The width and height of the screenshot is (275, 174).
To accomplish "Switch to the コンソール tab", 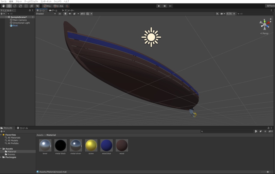I will (x=22, y=128).
